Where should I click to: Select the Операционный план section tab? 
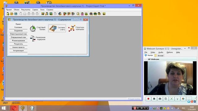[x=18, y=37]
